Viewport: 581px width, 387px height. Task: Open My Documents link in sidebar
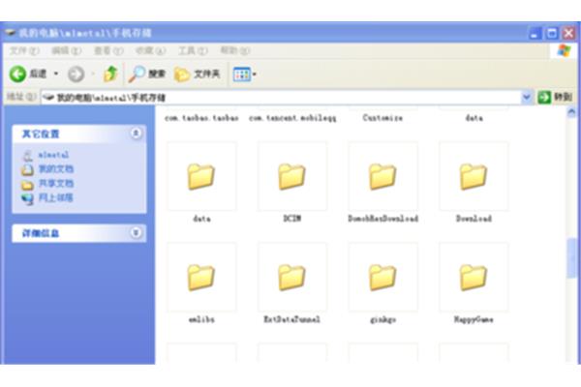pyautogui.click(x=56, y=169)
